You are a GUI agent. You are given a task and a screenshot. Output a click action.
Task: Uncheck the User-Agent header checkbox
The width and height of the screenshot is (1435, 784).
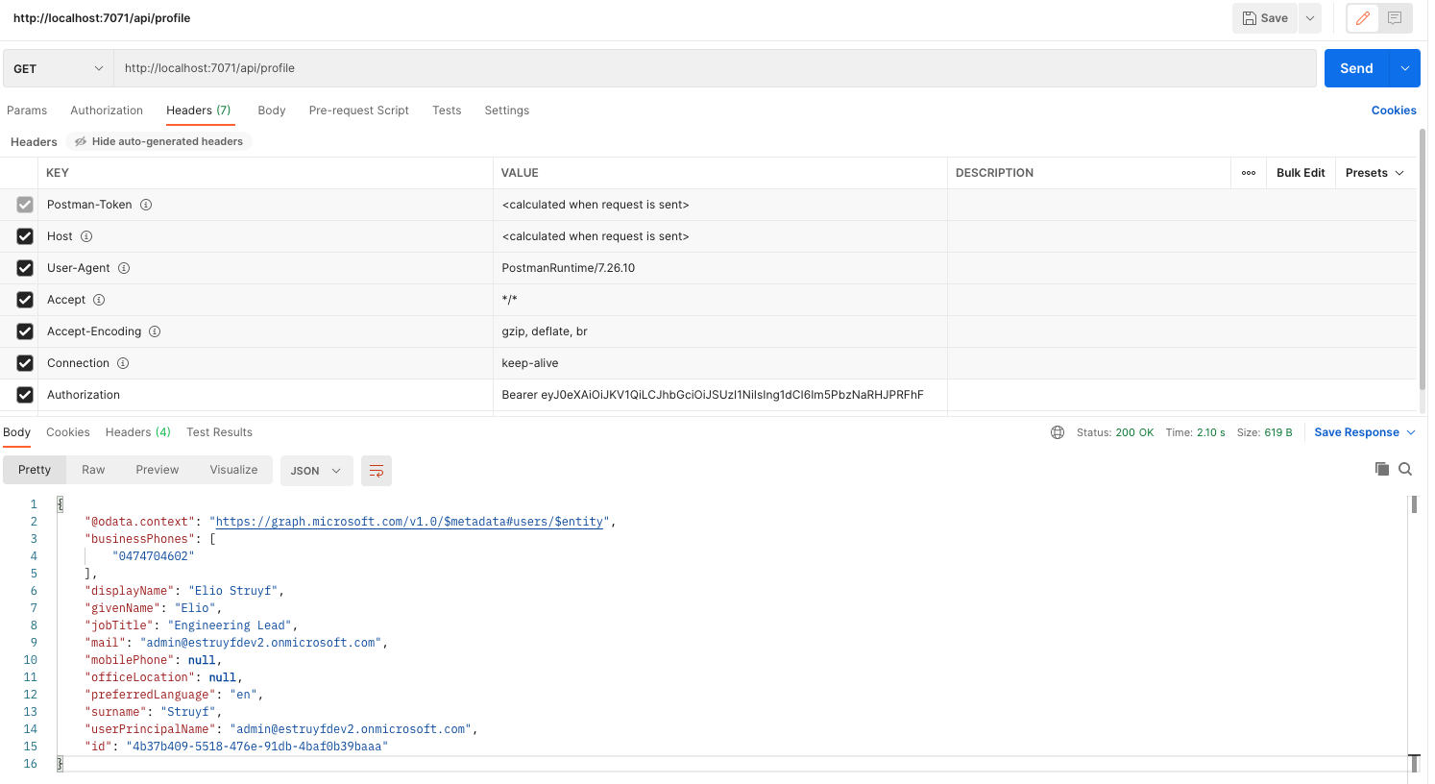[25, 268]
